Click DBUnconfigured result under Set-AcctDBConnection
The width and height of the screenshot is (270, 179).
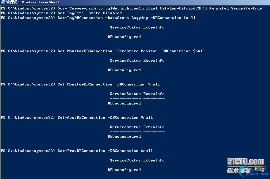coord(124,137)
